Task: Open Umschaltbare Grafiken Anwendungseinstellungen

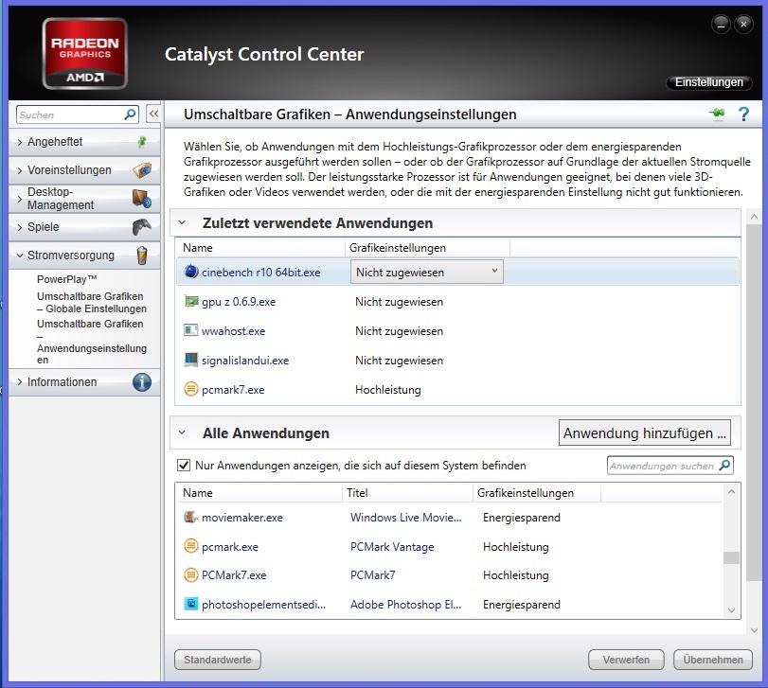Action: (x=92, y=342)
